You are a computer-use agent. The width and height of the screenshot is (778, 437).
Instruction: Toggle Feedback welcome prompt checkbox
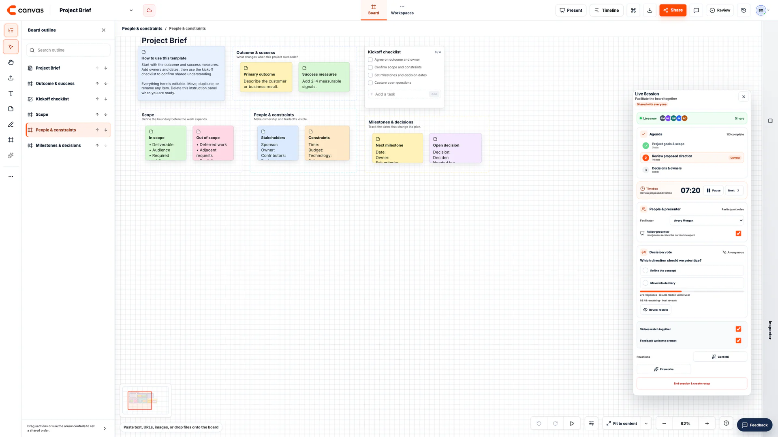point(738,341)
